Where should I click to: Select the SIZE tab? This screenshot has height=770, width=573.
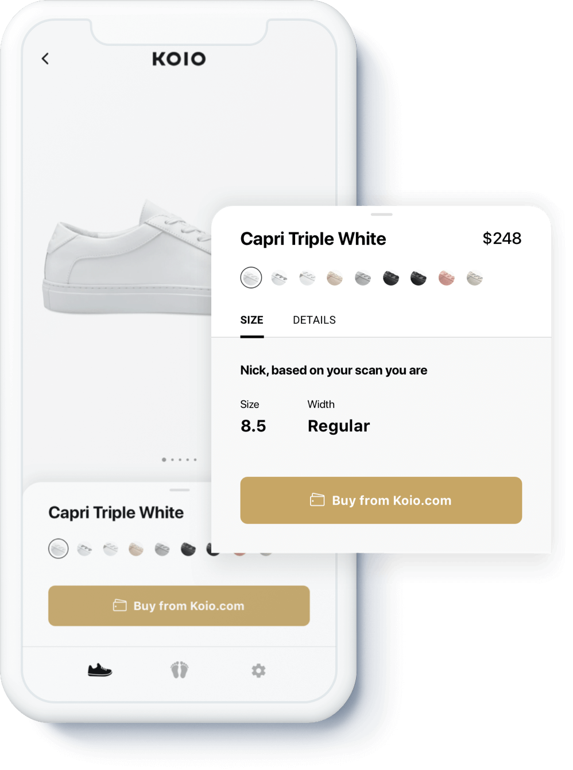coord(251,320)
